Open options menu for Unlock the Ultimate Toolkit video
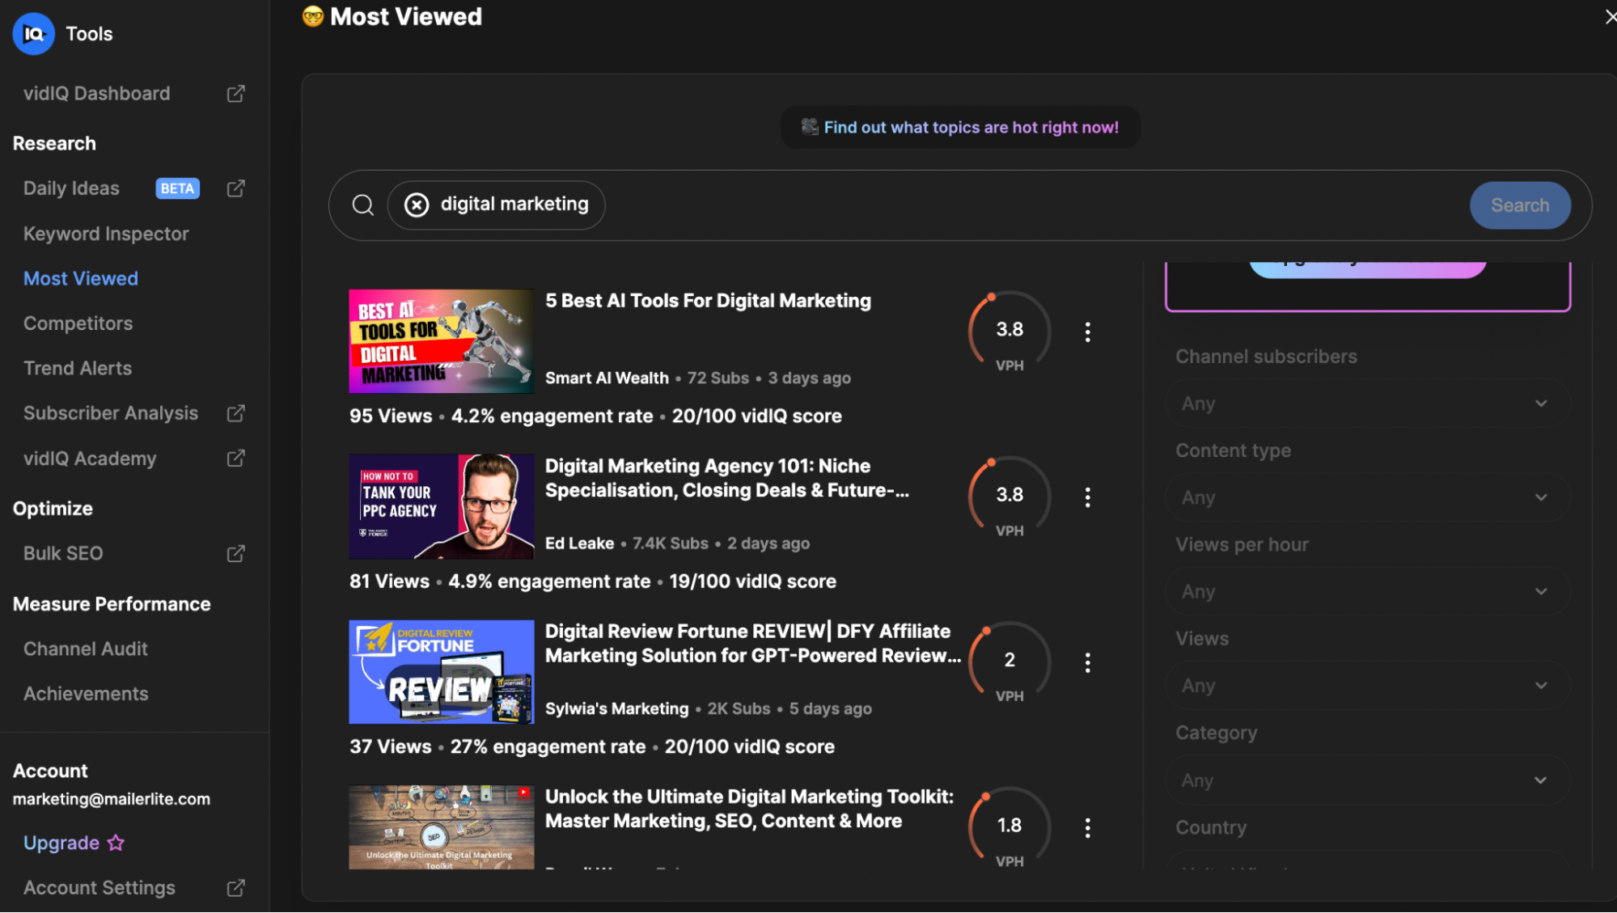1617x913 pixels. 1087,828
